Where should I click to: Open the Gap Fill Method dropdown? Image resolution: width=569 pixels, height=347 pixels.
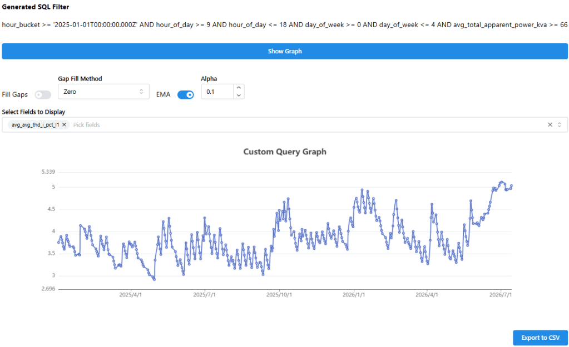click(103, 92)
